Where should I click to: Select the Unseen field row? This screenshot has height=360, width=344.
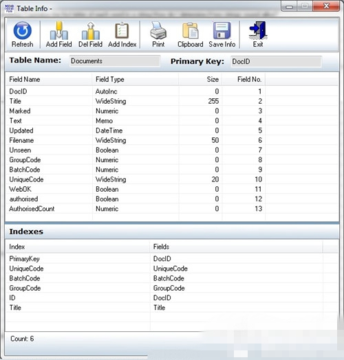(171, 150)
